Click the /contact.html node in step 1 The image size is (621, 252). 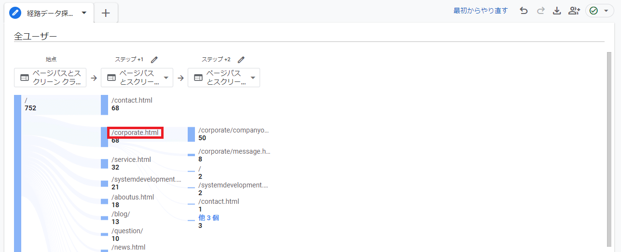tap(132, 101)
